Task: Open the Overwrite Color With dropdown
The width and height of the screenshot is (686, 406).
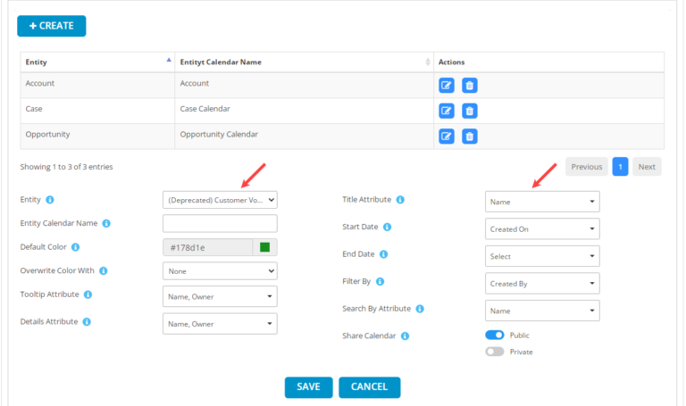Action: (x=220, y=270)
